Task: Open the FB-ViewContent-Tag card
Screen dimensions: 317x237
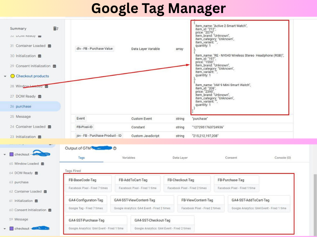Action: pos(201,204)
